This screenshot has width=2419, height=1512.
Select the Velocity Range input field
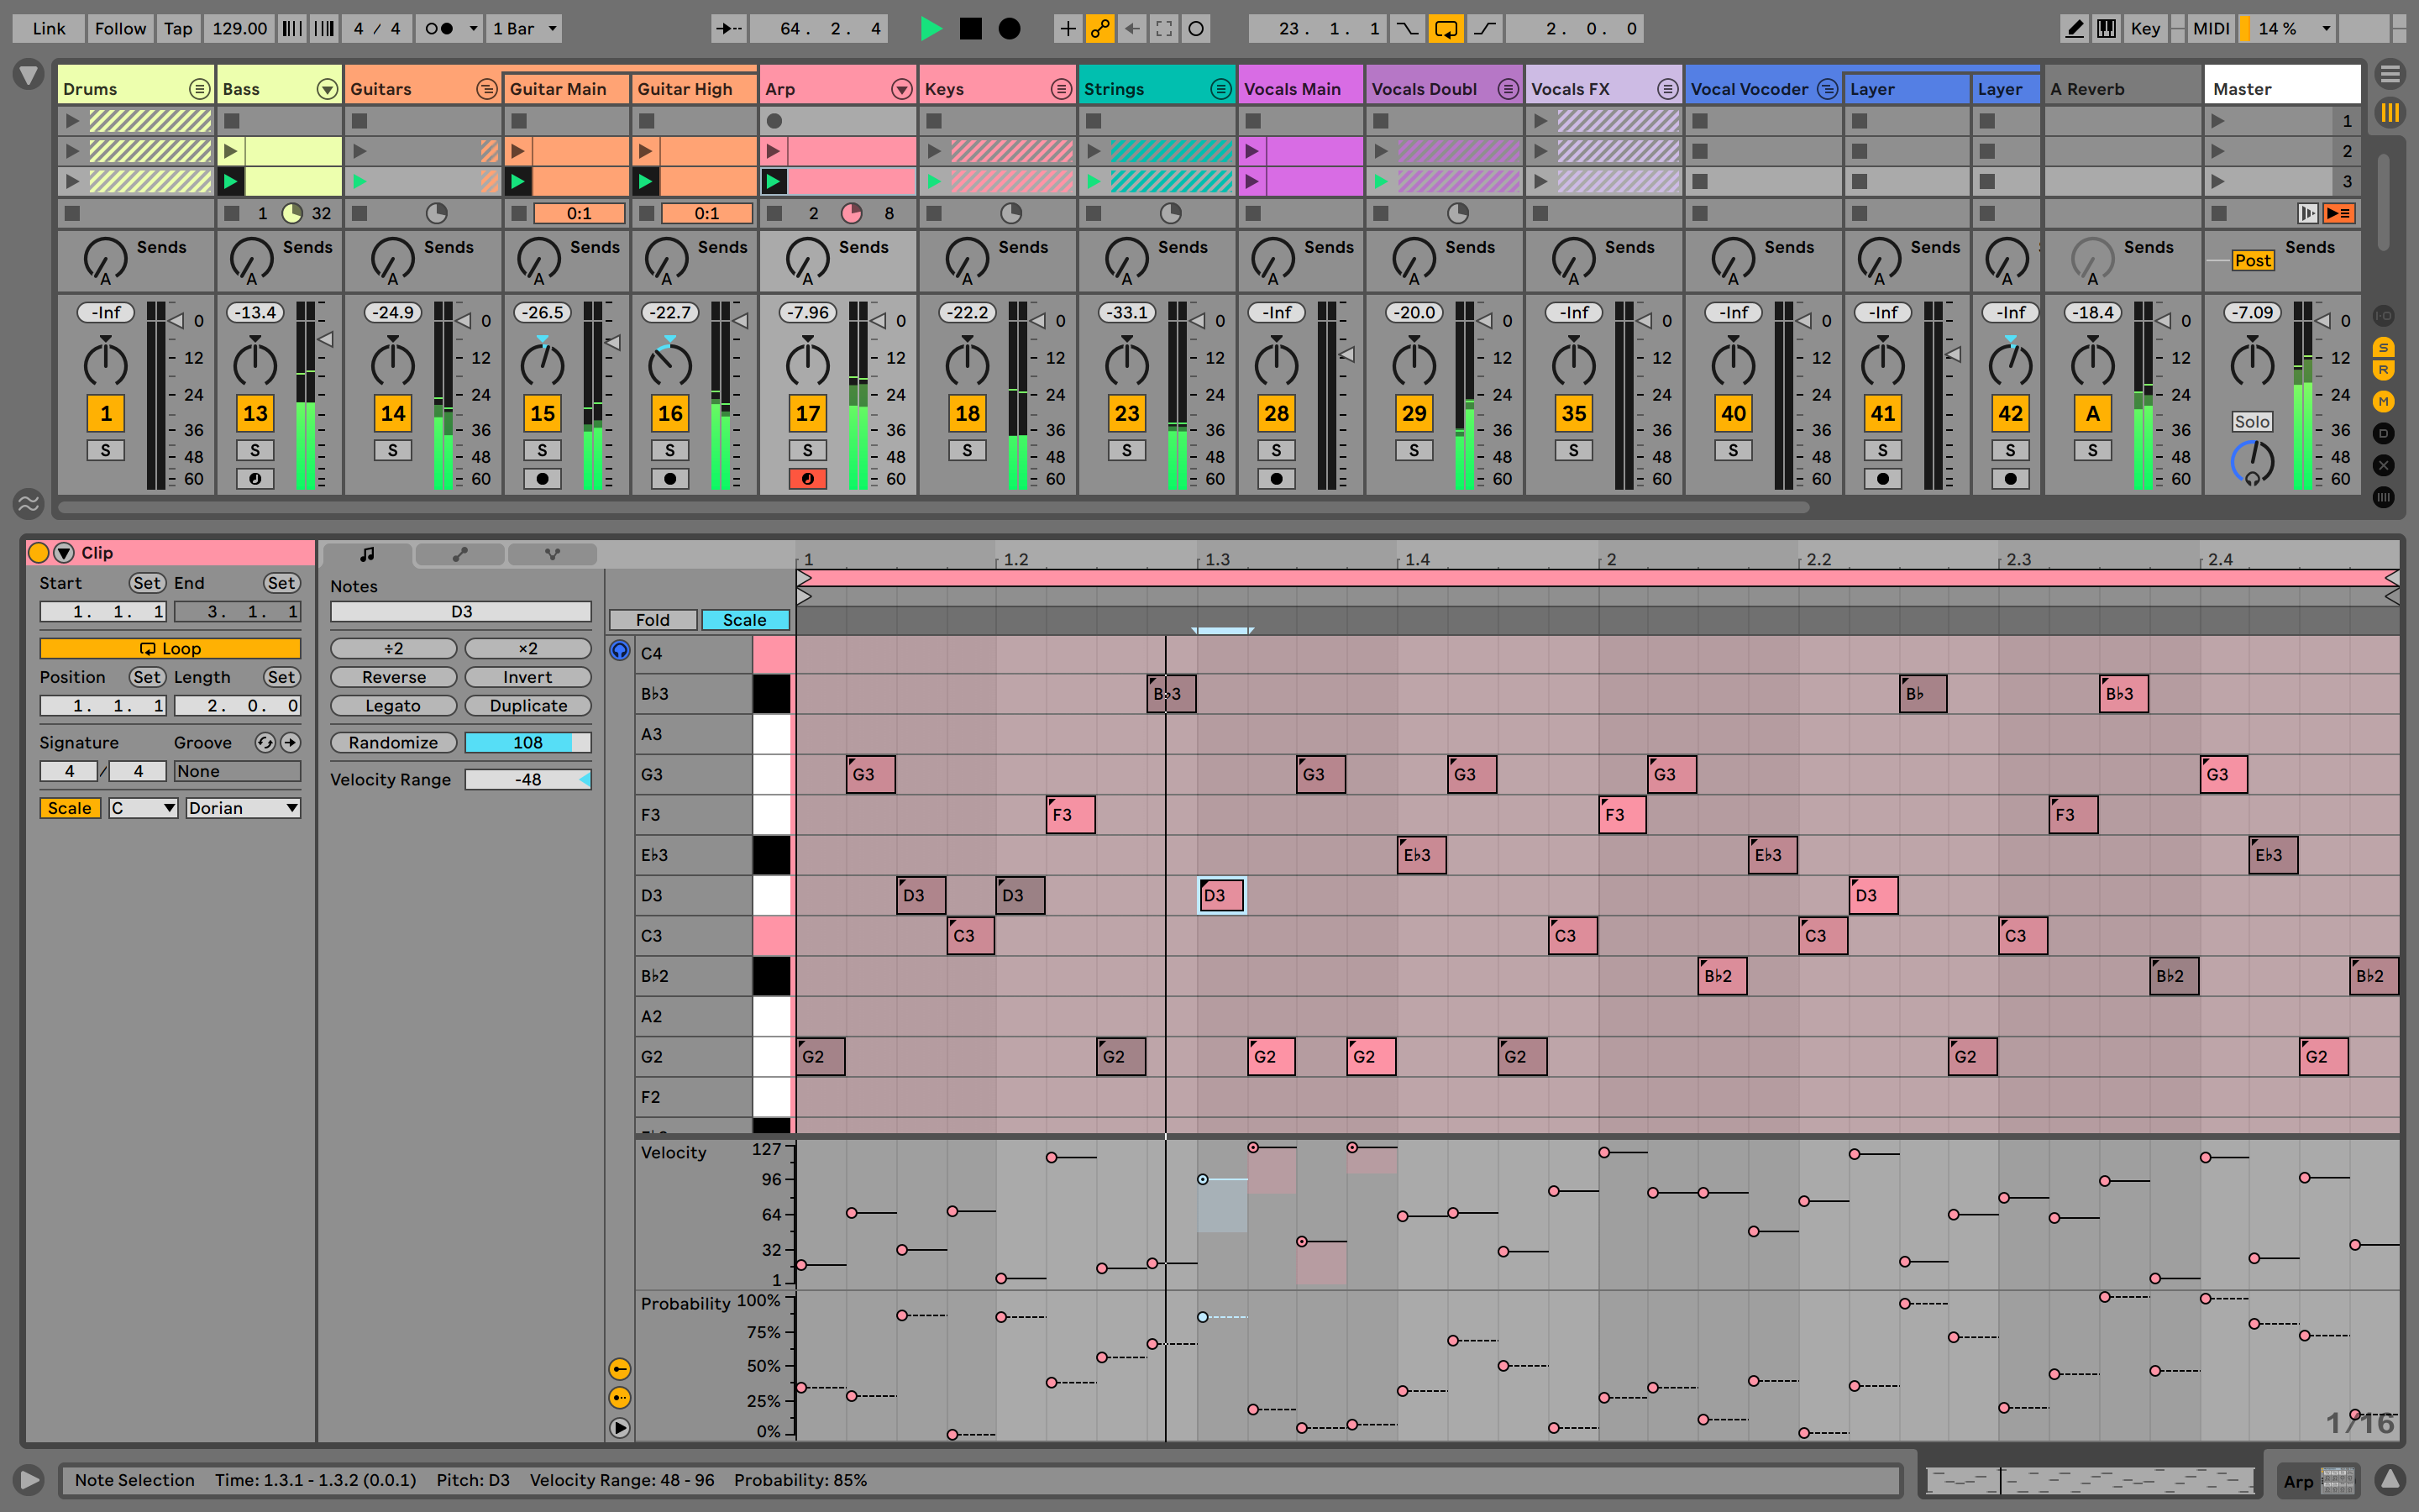tap(526, 779)
